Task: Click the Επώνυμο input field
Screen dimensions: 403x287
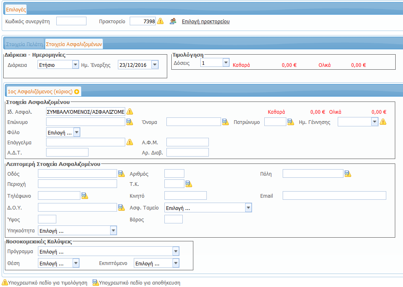Action: [86, 122]
